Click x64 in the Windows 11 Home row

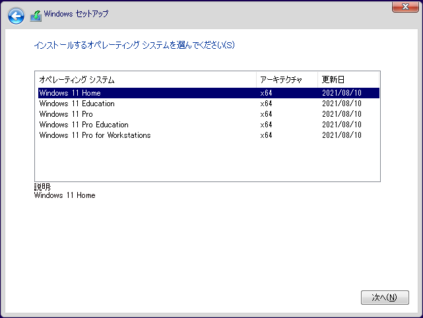[x=266, y=93]
